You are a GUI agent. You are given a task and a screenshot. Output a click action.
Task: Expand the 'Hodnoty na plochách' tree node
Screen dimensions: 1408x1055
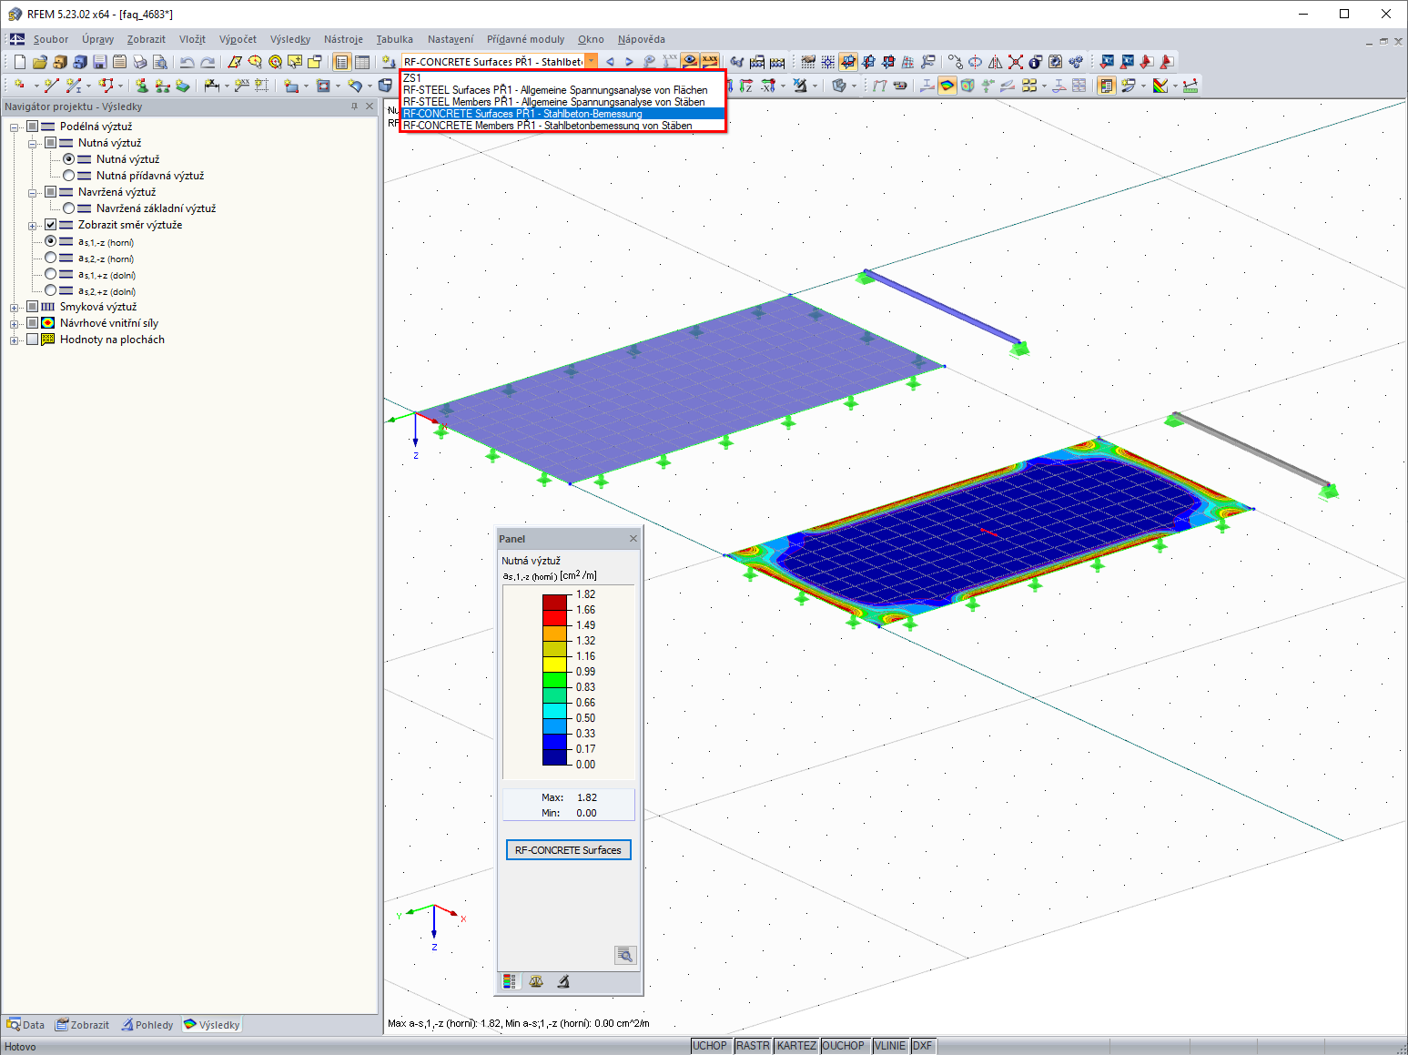tap(14, 340)
